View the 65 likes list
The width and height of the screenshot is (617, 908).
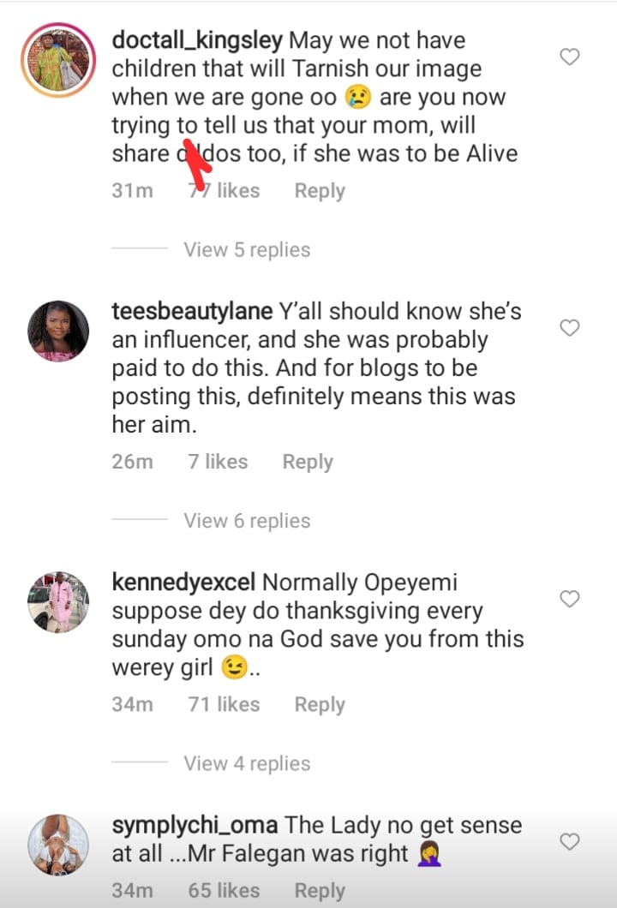coord(224,891)
